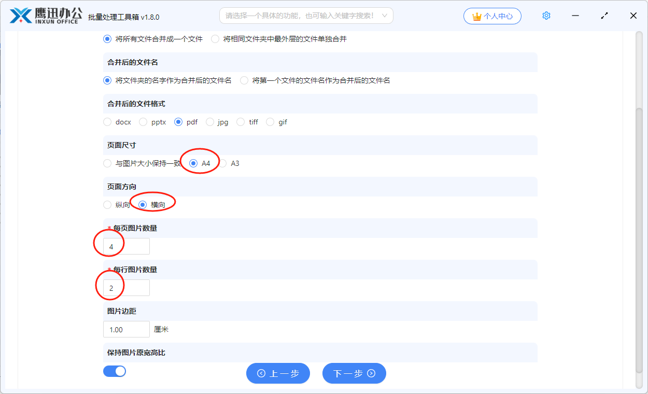Select 将相同文件夹中最外层的文件单独合并 option
Viewport: 648px width, 394px height.
pos(279,39)
